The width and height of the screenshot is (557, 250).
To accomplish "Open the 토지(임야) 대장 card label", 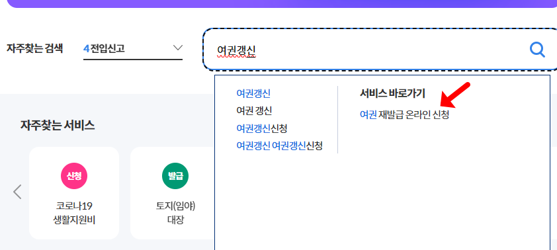I will (175, 213).
